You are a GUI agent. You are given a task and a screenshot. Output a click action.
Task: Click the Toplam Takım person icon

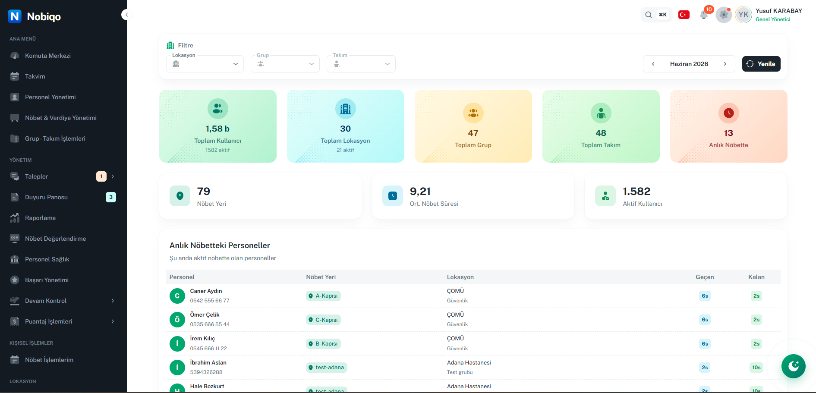coord(601,113)
